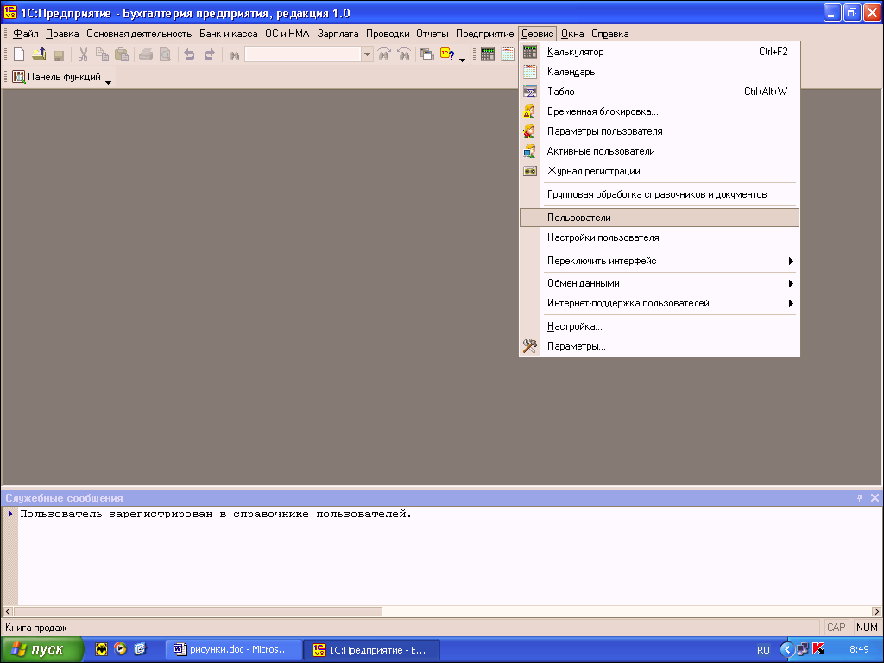Click the Календарь icon in the menu
This screenshot has width=884, height=663.
(530, 72)
